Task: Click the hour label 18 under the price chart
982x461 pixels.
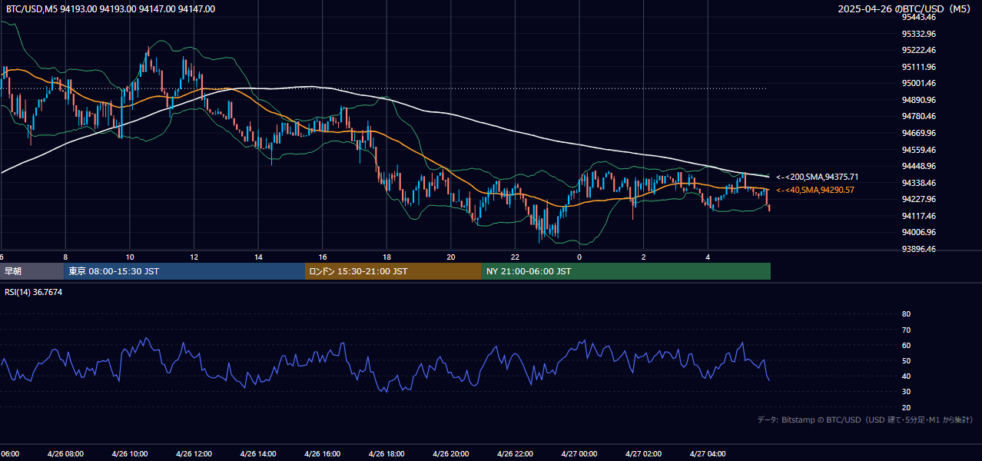Action: click(x=386, y=257)
